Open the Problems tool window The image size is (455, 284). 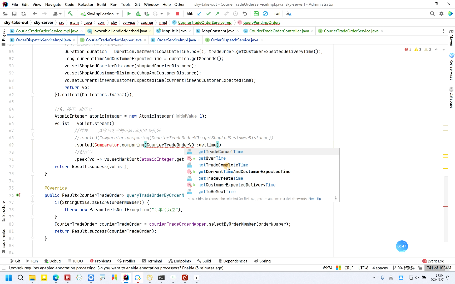coord(100,261)
